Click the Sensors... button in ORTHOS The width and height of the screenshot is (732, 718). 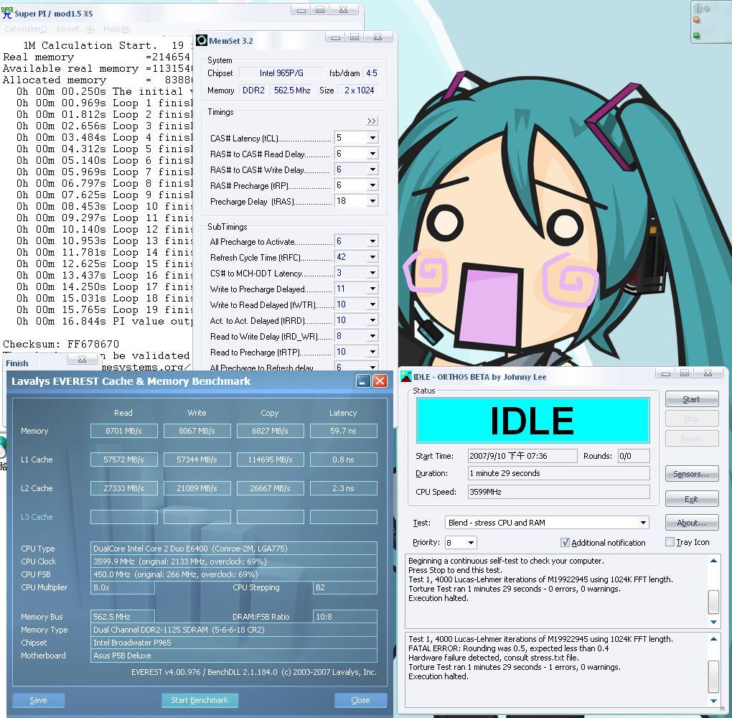click(x=691, y=475)
